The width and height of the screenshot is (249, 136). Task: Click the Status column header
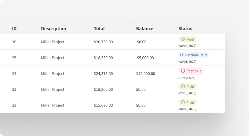[185, 29]
